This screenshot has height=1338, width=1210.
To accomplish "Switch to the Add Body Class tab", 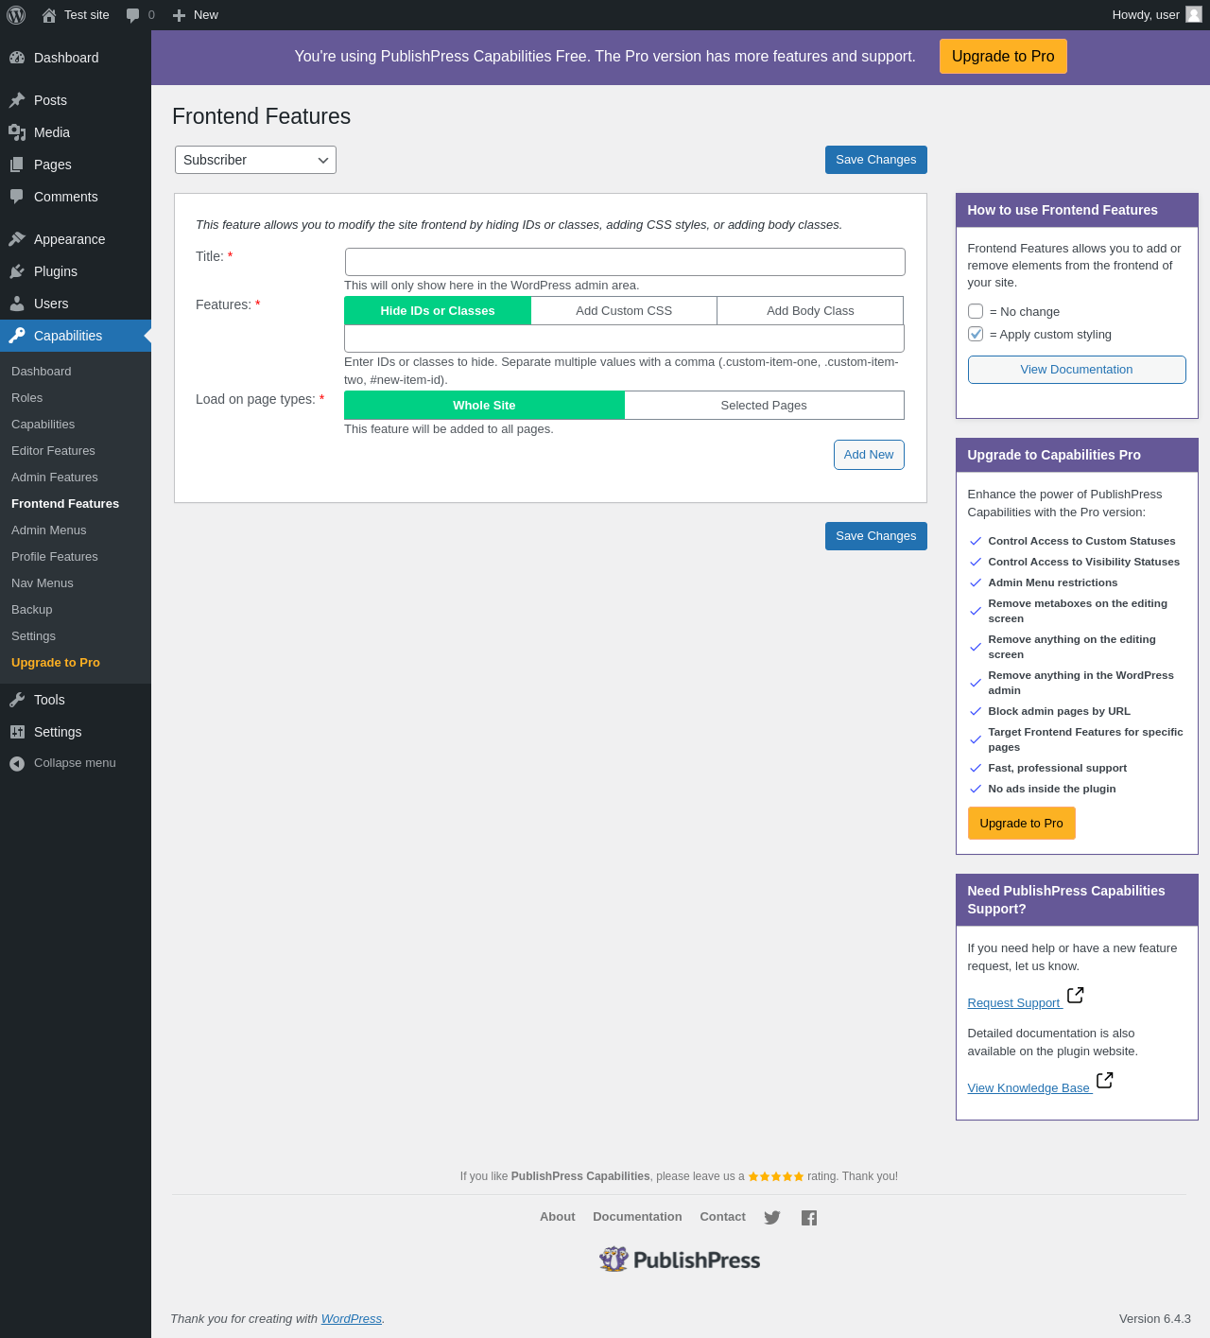I will pyautogui.click(x=810, y=311).
